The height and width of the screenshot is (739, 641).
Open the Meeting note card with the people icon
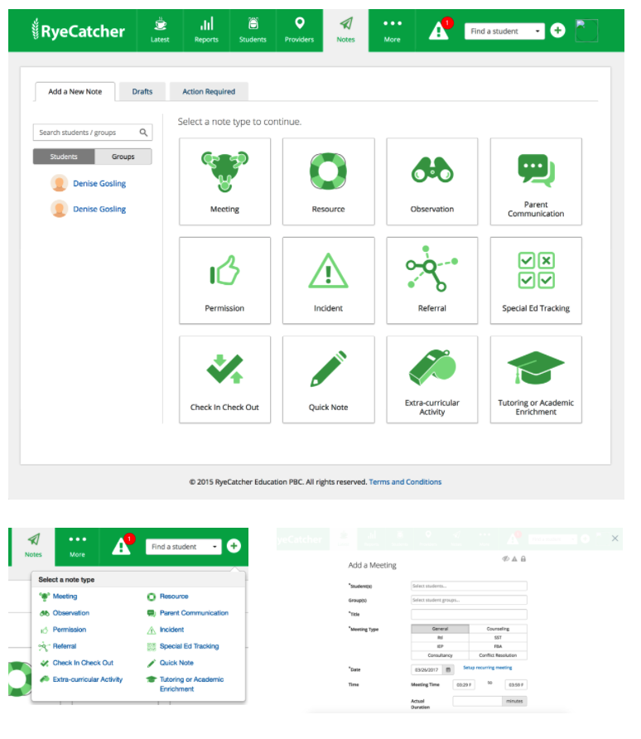(x=224, y=181)
